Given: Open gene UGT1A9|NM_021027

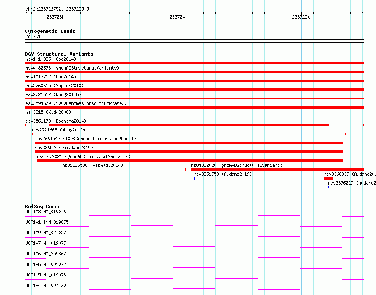Looking at the screenshot, I should click(46, 233).
